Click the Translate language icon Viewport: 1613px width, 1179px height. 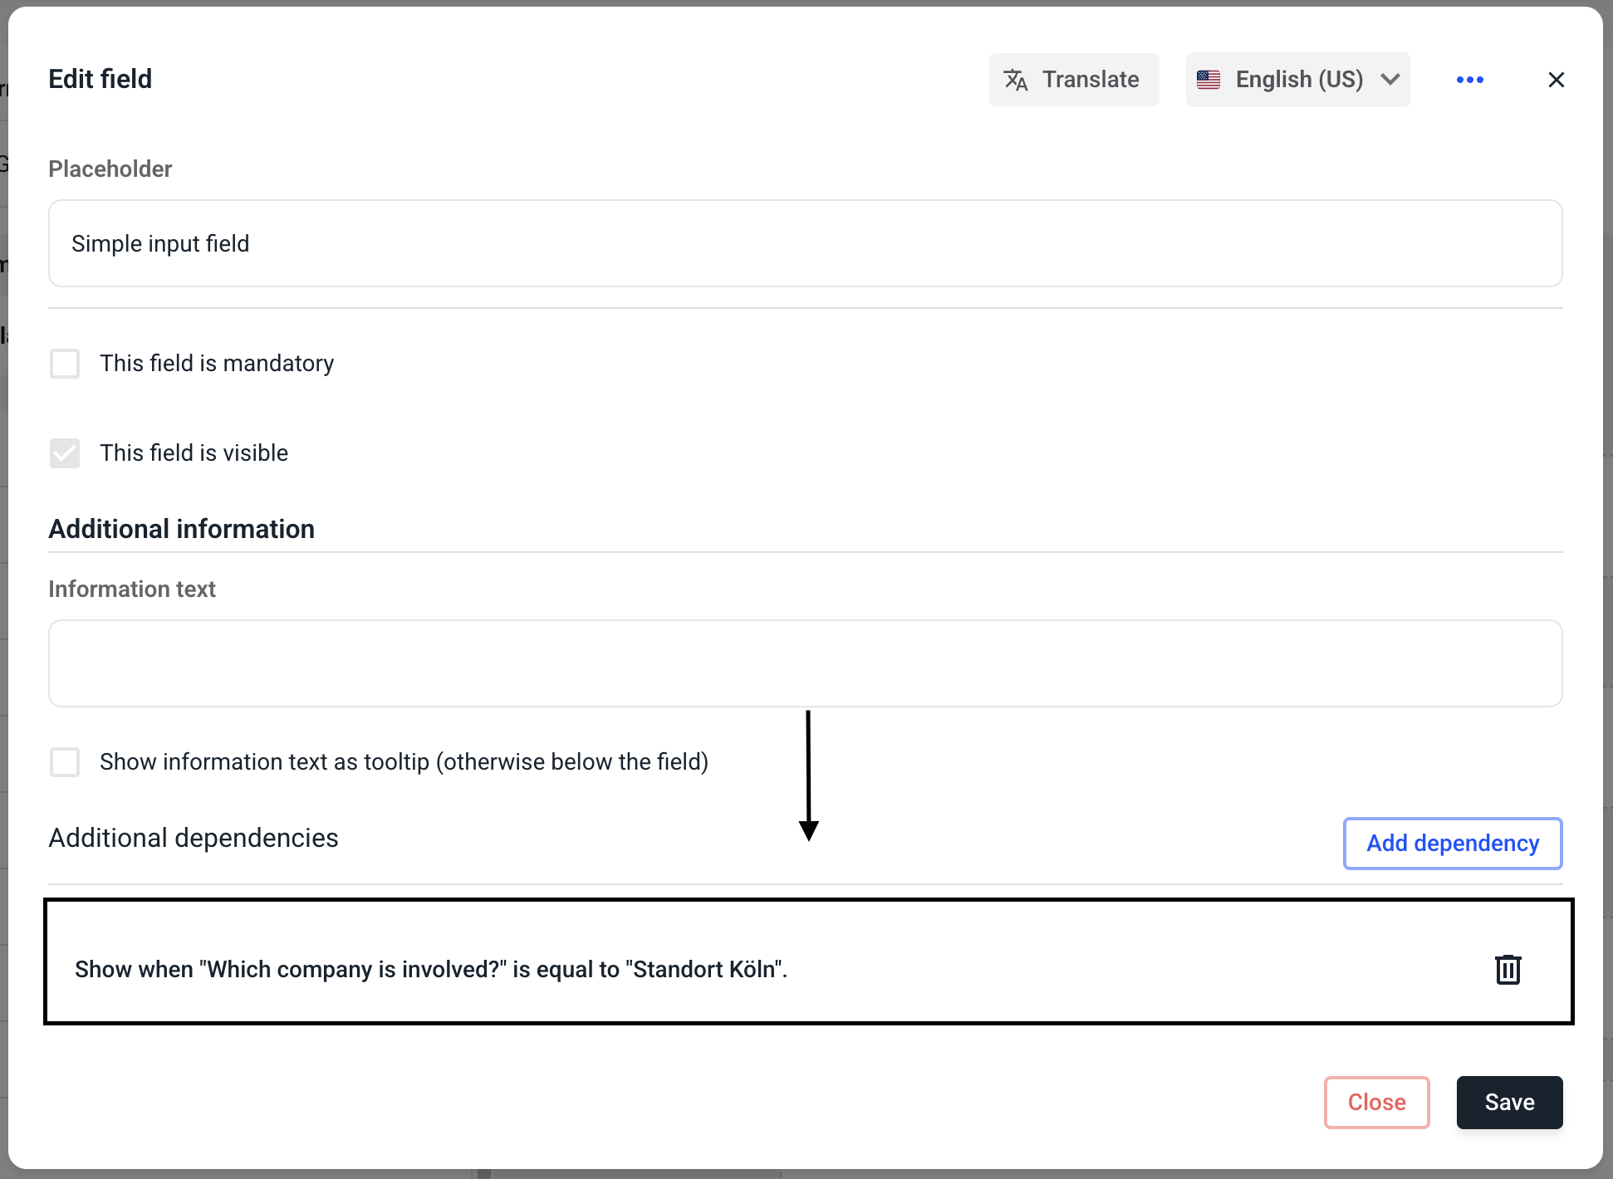point(1016,80)
